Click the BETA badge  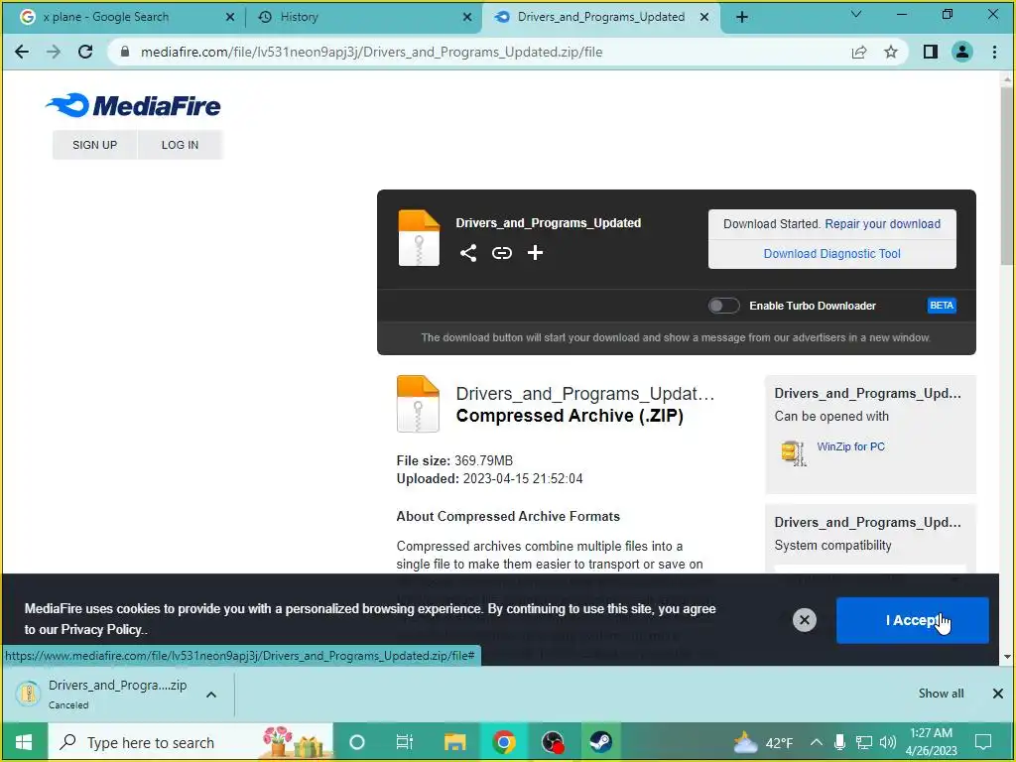[x=942, y=306]
